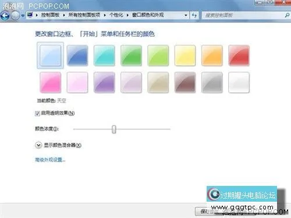Choose the tan beige color swatch

coord(158,82)
